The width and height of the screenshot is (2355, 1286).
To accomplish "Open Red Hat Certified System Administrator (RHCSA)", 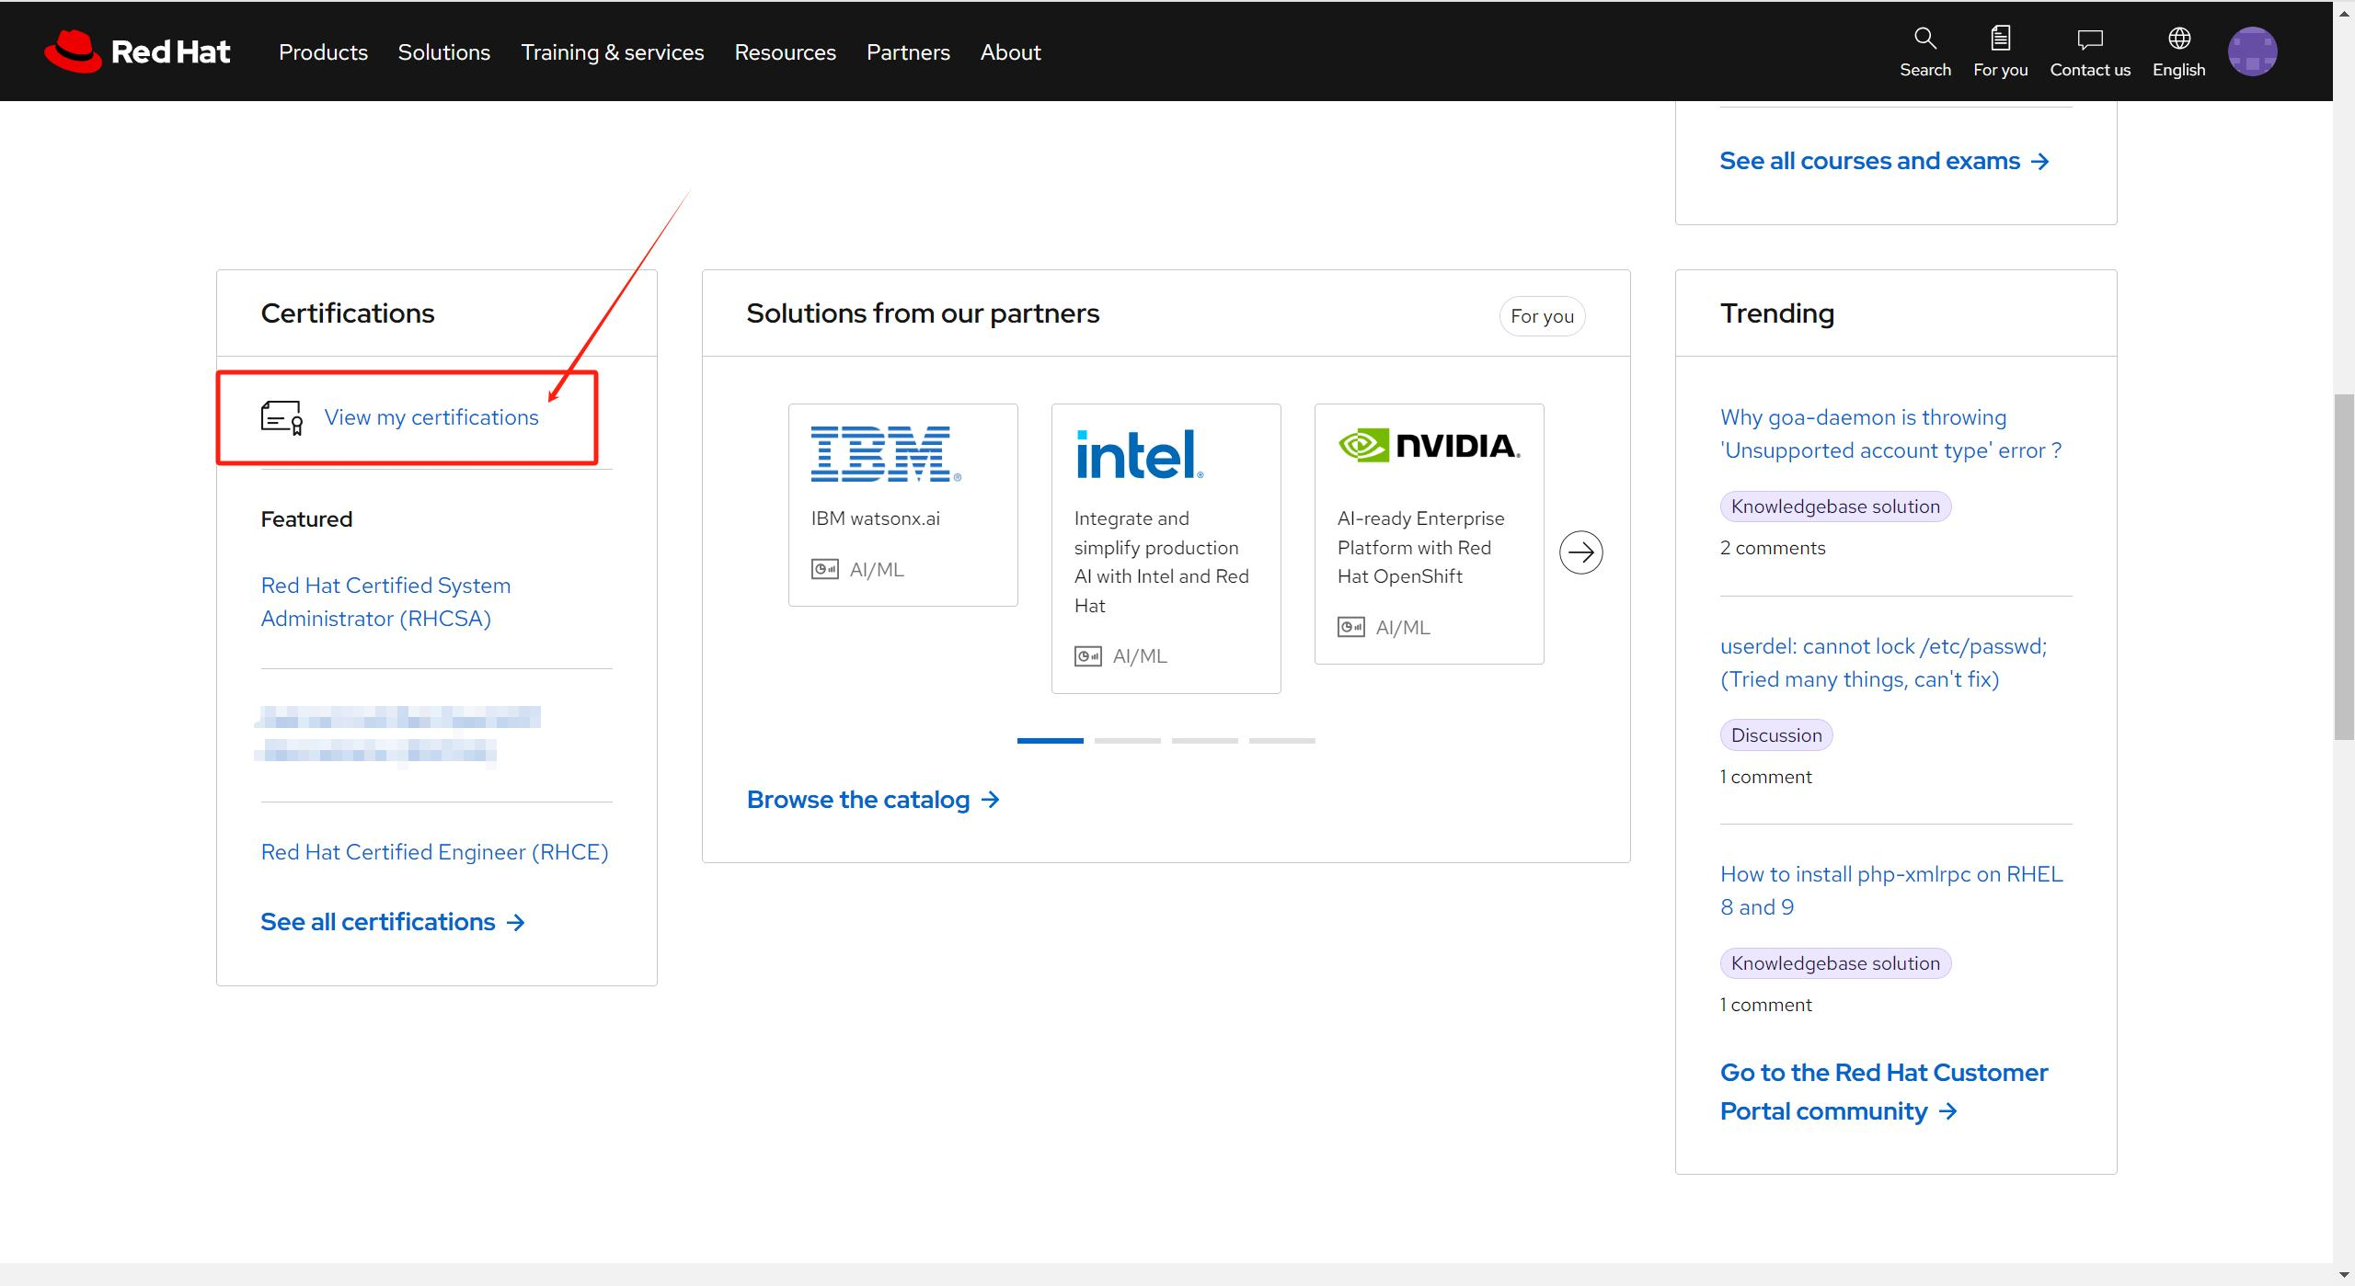I will [x=385, y=602].
